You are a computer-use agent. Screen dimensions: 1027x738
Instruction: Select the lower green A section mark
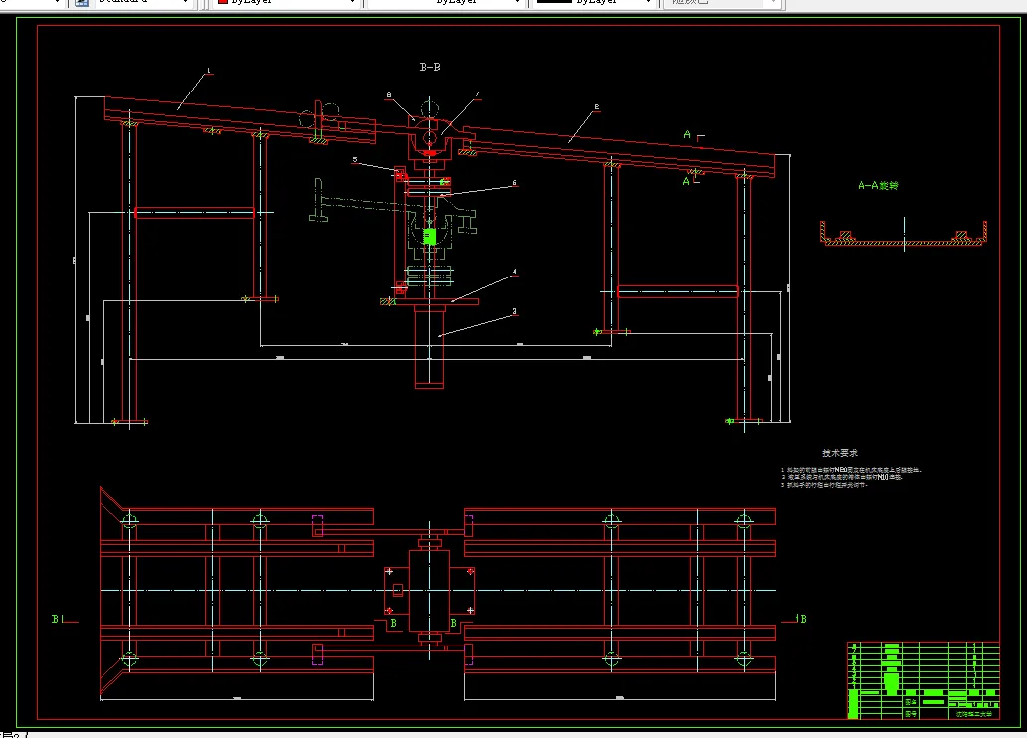tap(686, 181)
